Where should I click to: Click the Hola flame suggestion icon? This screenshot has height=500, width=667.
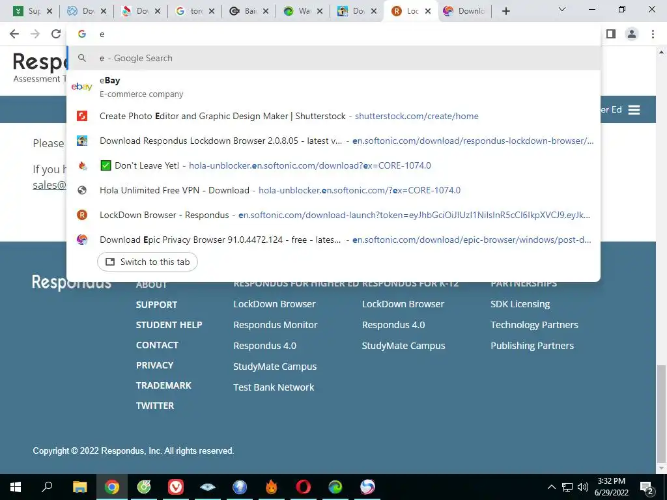pyautogui.click(x=83, y=165)
